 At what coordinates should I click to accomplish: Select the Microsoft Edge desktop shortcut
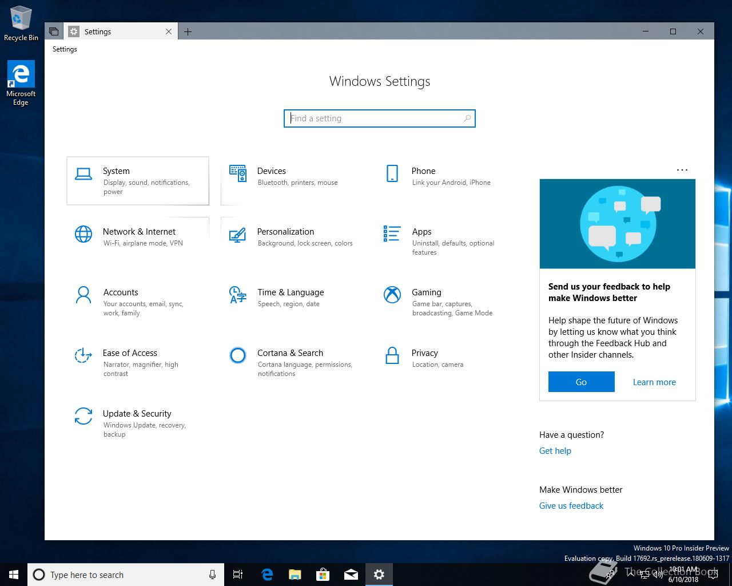21,84
